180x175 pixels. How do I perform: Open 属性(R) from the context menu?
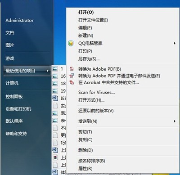coord(85,169)
